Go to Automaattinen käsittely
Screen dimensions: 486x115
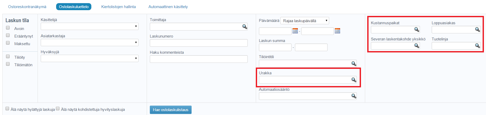[x=168, y=7]
